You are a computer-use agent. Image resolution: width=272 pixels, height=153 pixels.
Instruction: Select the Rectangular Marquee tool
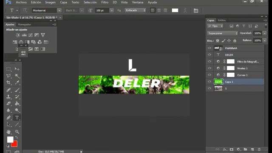(x=8, y=69)
